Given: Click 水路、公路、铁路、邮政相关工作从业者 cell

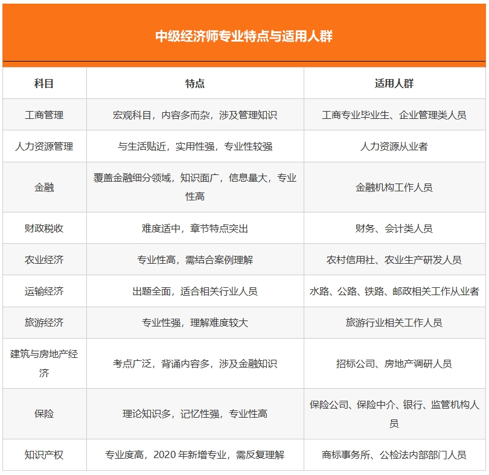Looking at the screenshot, I should click(x=394, y=292).
